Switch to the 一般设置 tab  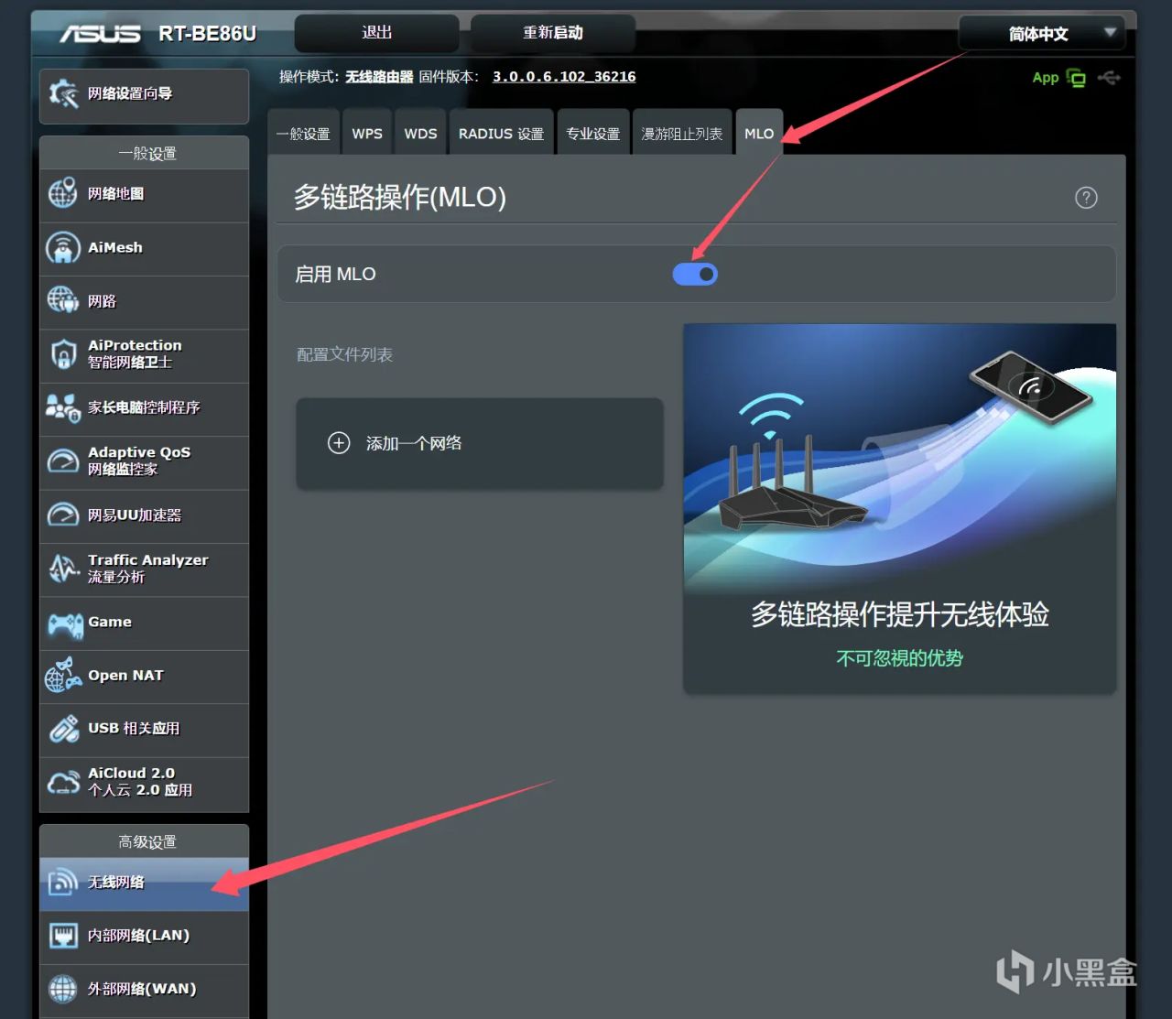coord(303,134)
